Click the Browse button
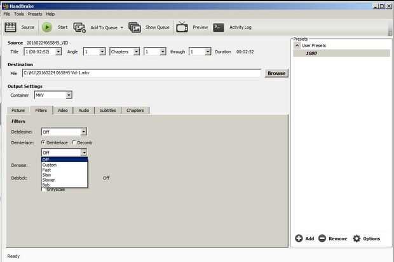 [276, 73]
